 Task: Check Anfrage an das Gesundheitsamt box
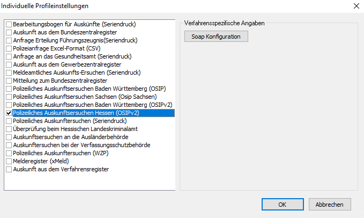coord(9,57)
